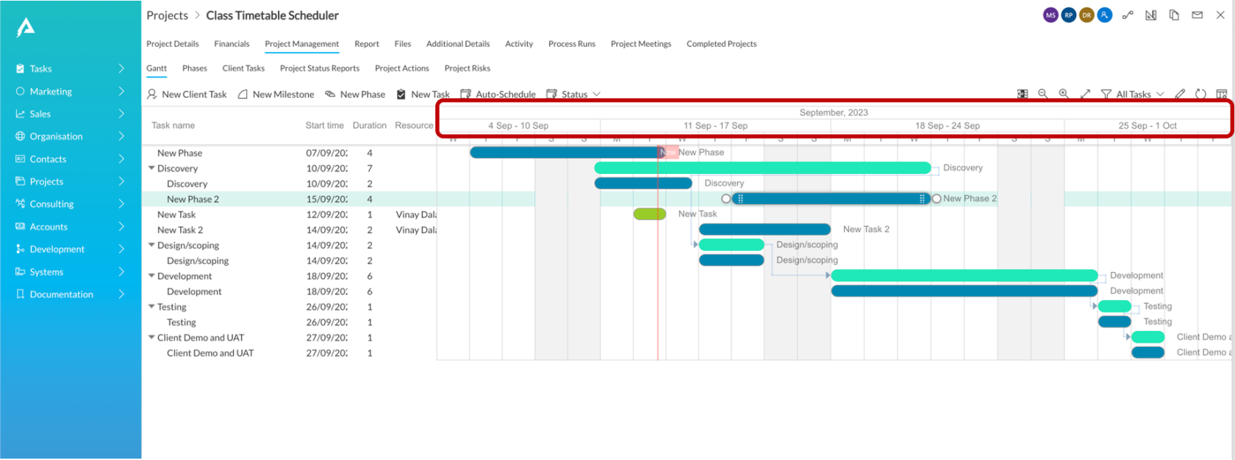Open the All Tasks filter dropdown
The image size is (1235, 460).
tap(1133, 94)
